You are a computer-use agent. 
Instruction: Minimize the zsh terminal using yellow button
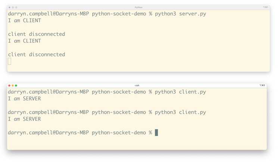(13, 85)
